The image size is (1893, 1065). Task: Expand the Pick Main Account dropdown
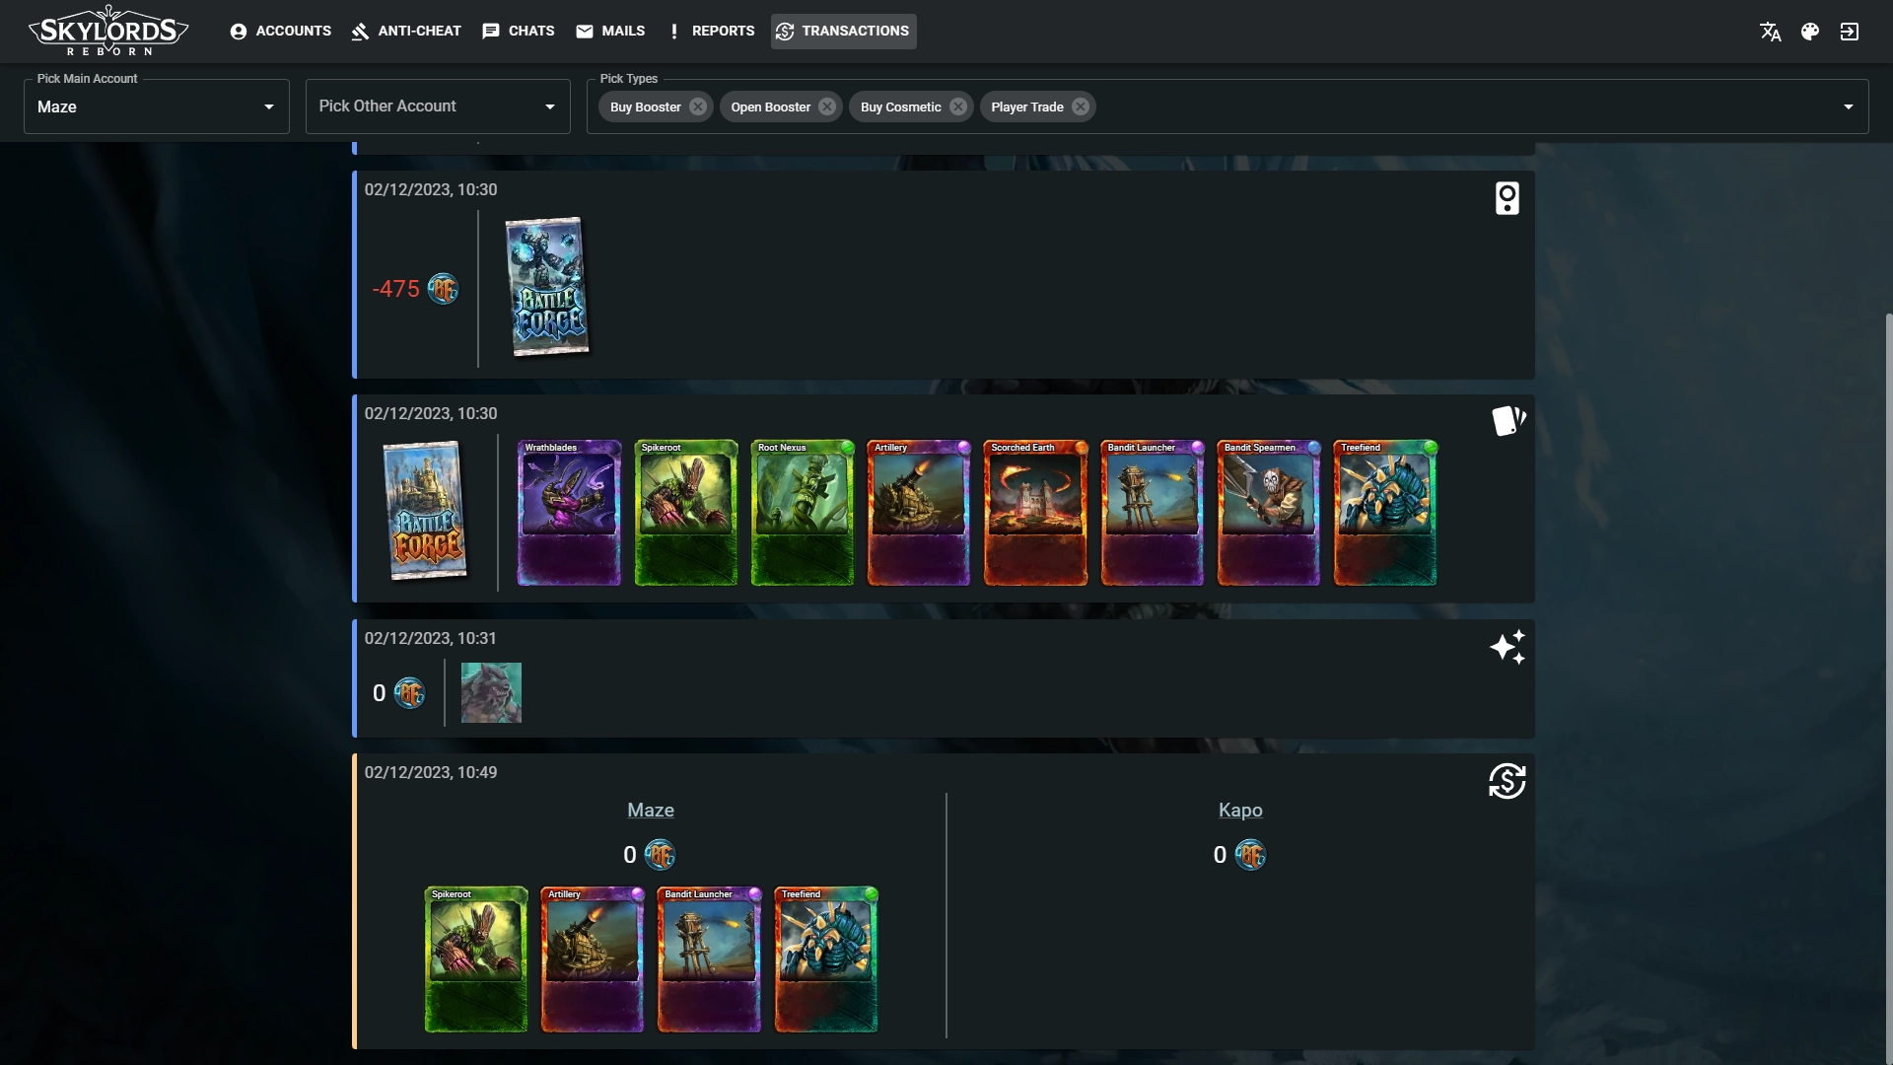pyautogui.click(x=269, y=106)
